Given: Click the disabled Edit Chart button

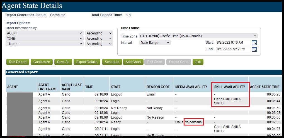Looking at the screenshot, I should point(155,62).
